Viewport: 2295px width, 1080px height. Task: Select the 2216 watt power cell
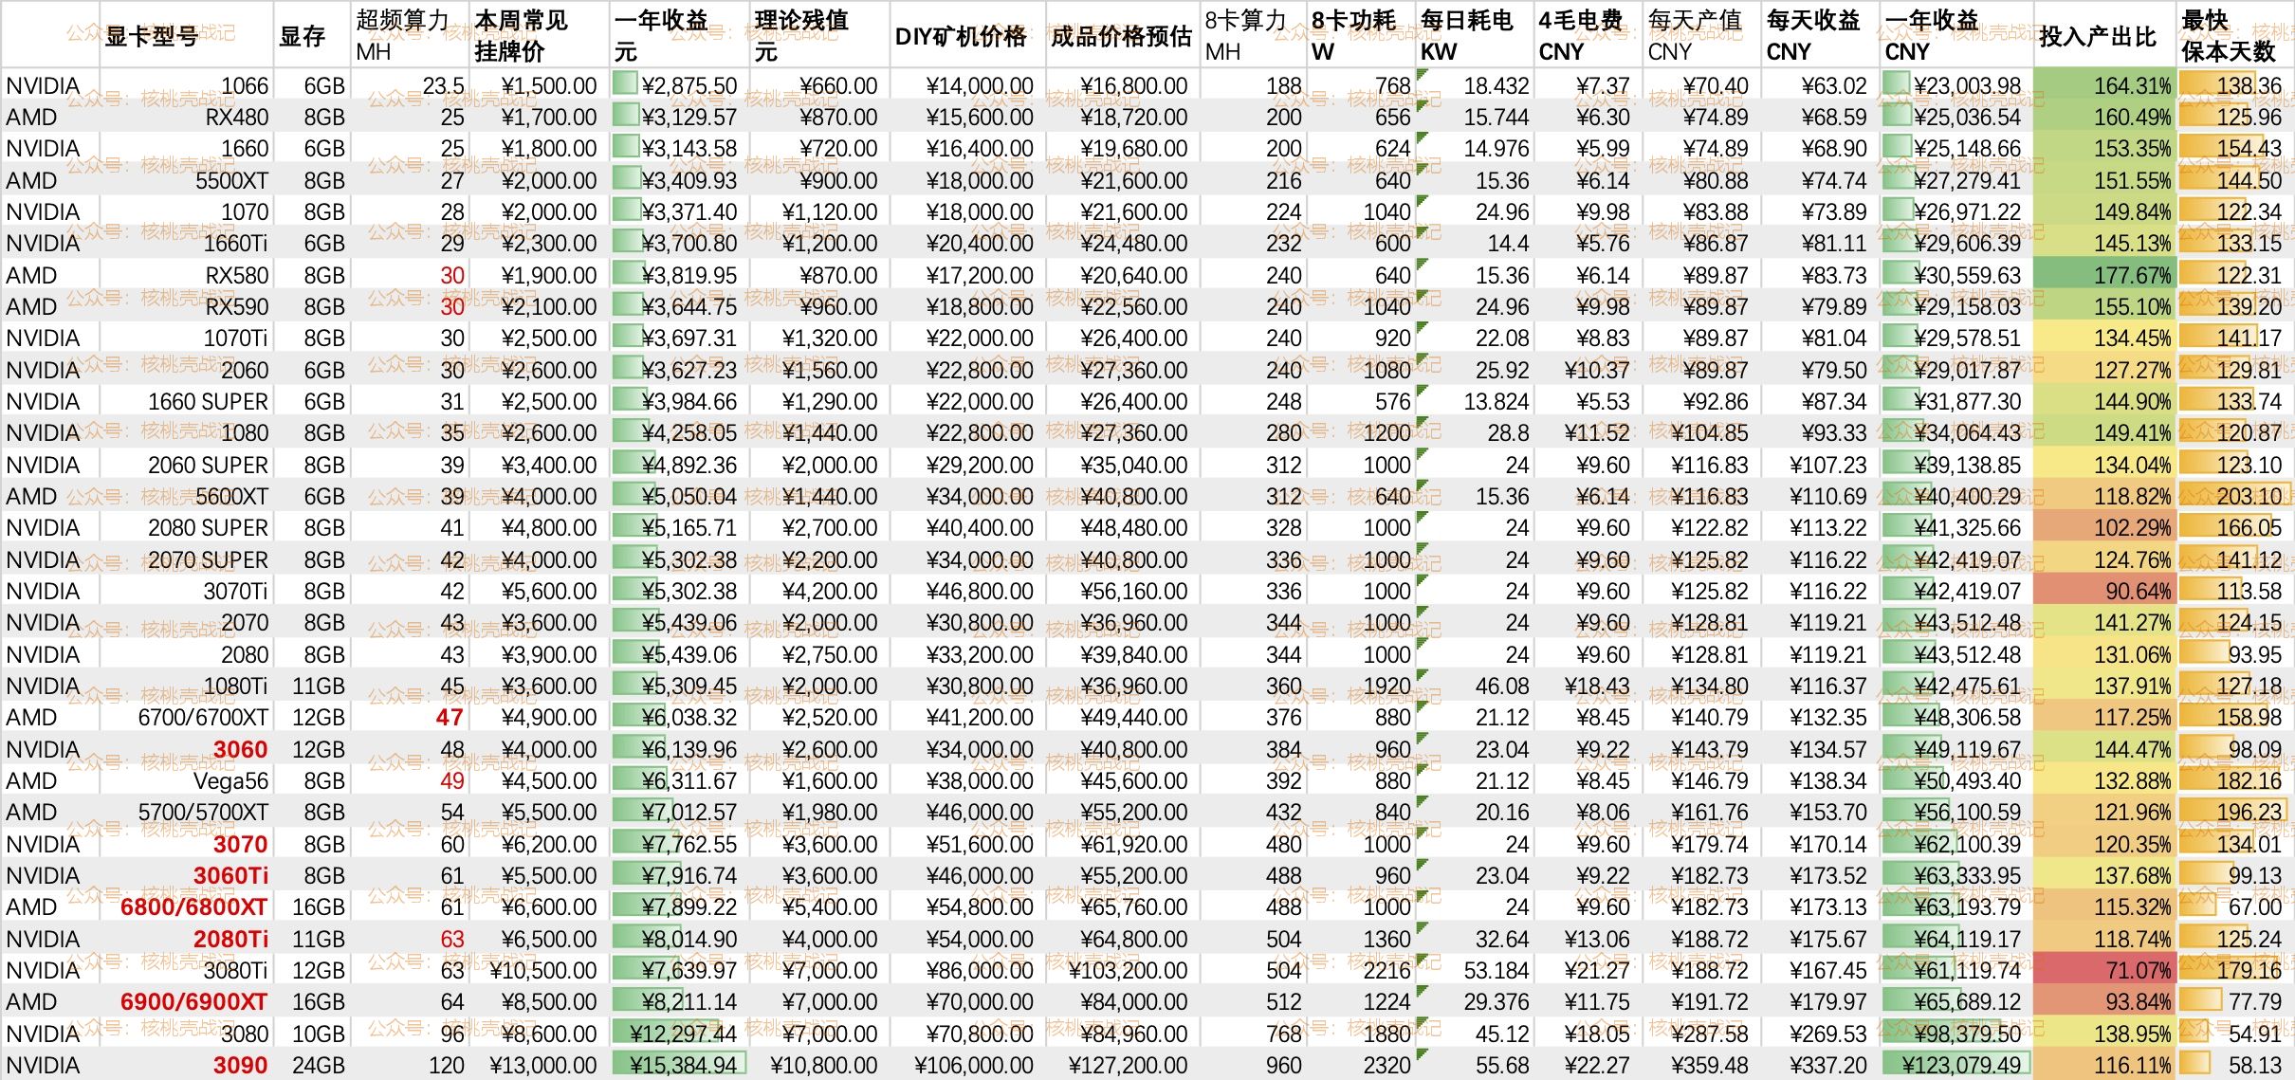point(1386,970)
